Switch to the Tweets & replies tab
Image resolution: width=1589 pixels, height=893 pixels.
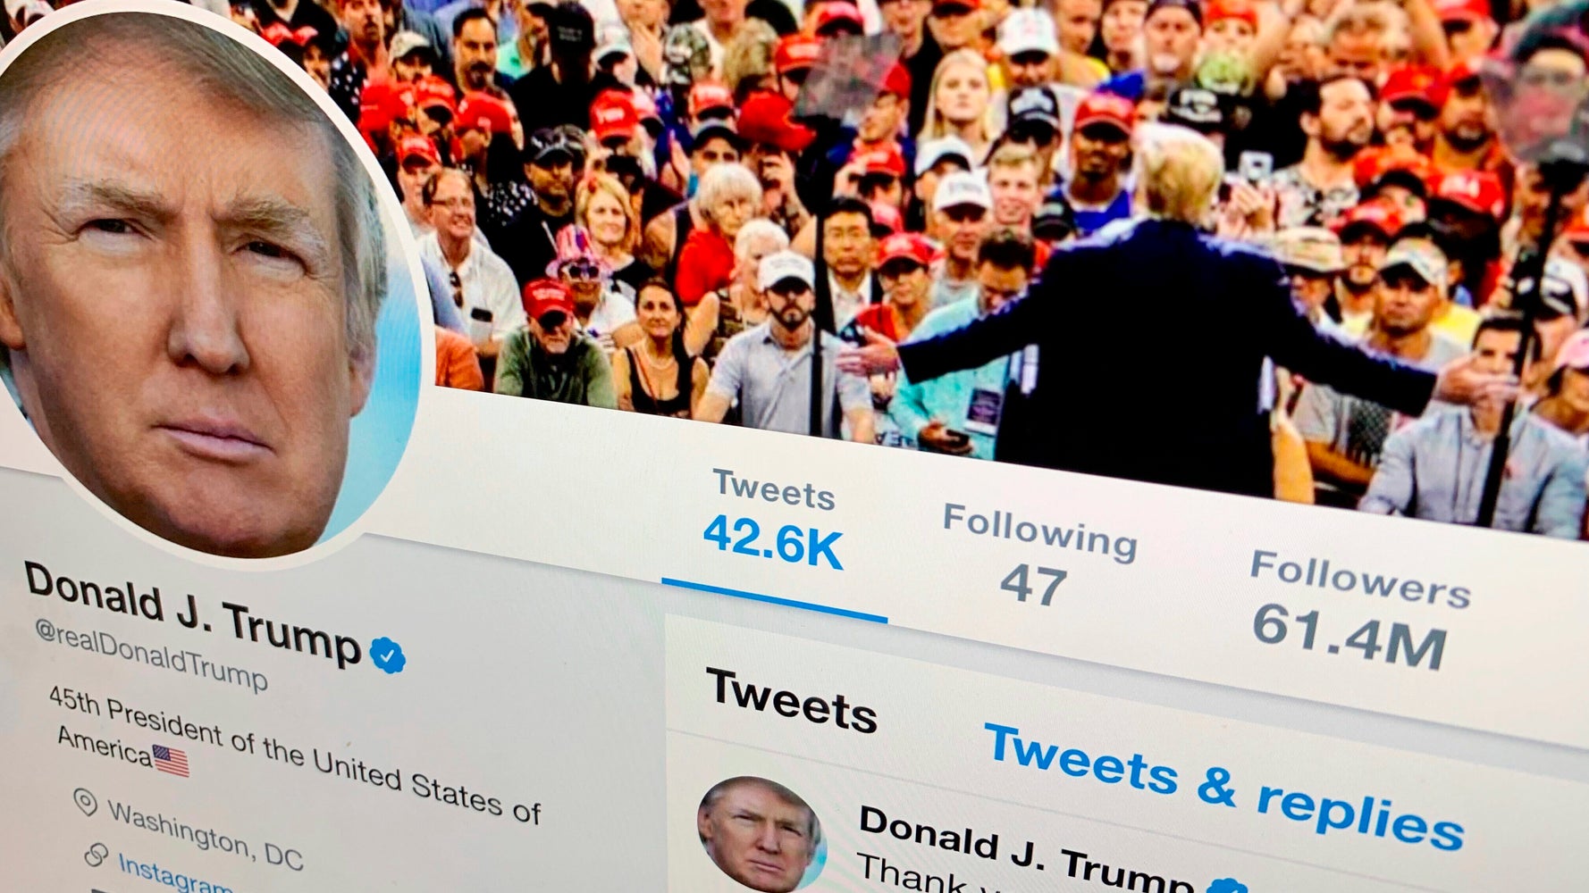pyautogui.click(x=1223, y=788)
